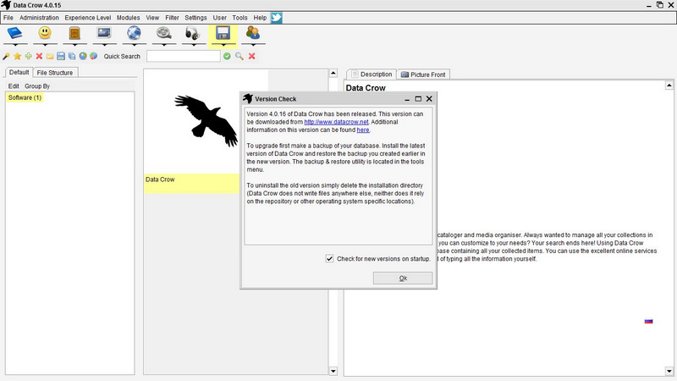Close the Version Check dialog
677x381 pixels.
coord(429,99)
